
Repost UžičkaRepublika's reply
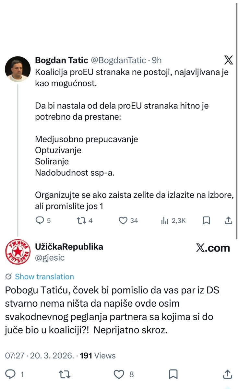[x=64, y=374]
